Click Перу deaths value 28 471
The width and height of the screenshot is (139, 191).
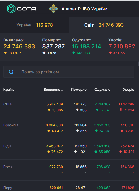pyautogui.click(x=81, y=188)
